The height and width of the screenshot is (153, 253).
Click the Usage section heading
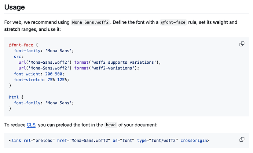click(x=15, y=7)
